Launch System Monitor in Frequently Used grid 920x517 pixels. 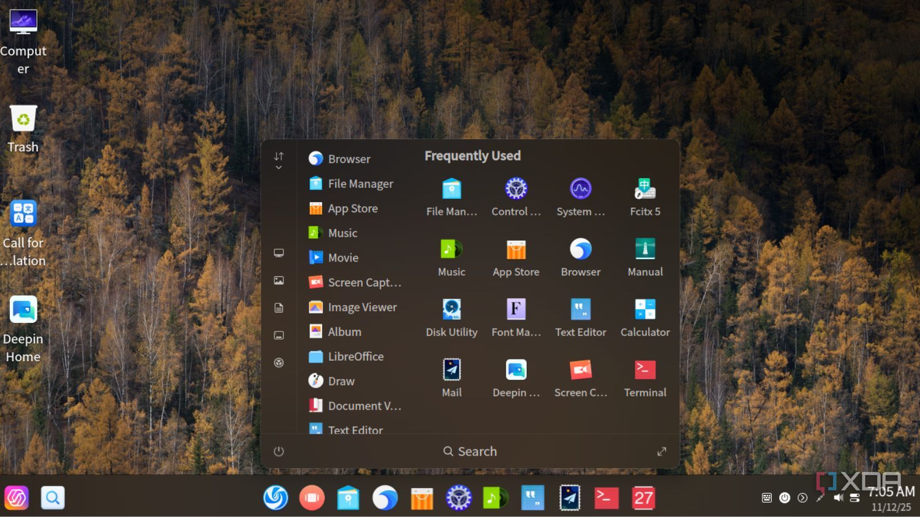[581, 196]
